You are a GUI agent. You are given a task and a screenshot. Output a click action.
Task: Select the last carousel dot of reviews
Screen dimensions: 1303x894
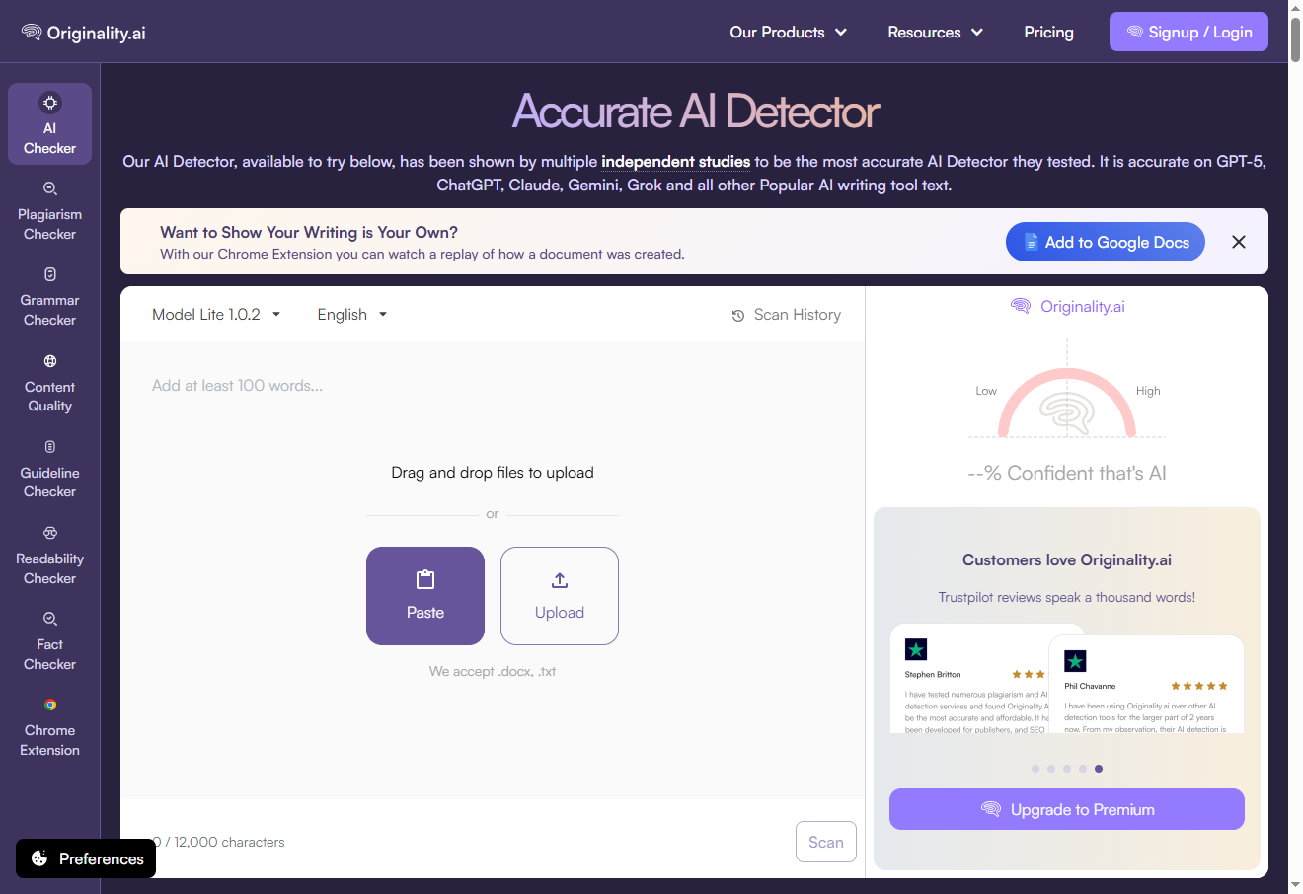pos(1099,769)
